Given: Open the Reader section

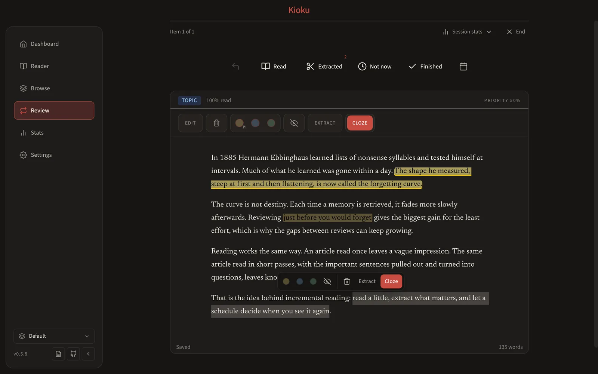Looking at the screenshot, I should [54, 66].
